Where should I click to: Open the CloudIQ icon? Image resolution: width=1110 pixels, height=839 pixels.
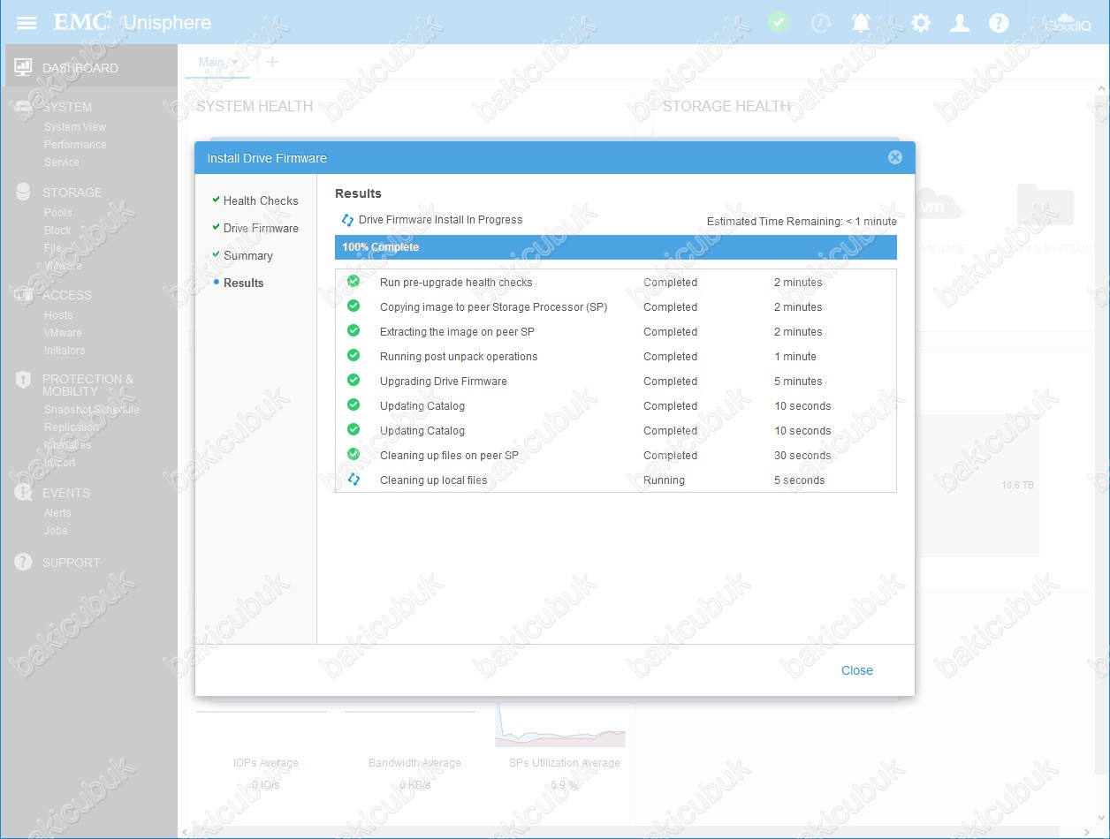[x=1068, y=23]
